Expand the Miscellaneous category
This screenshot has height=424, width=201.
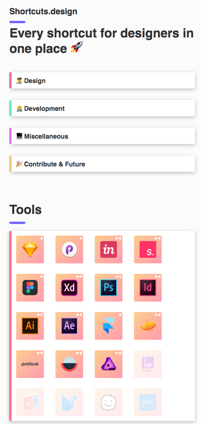coord(102,136)
